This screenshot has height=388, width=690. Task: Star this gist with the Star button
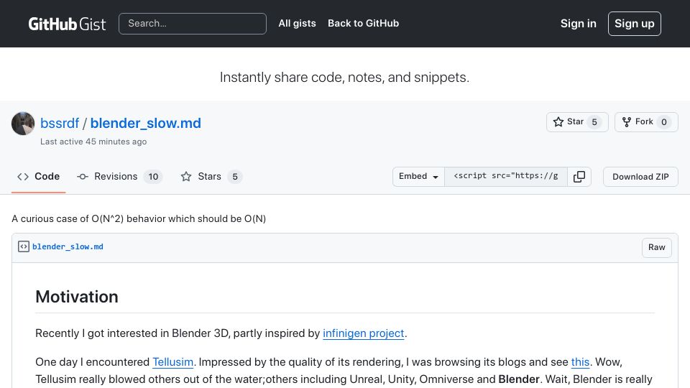(x=577, y=122)
